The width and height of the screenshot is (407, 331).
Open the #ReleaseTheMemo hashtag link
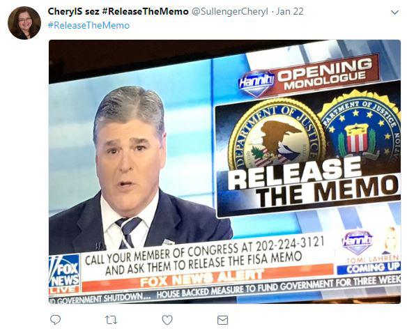[x=89, y=26]
